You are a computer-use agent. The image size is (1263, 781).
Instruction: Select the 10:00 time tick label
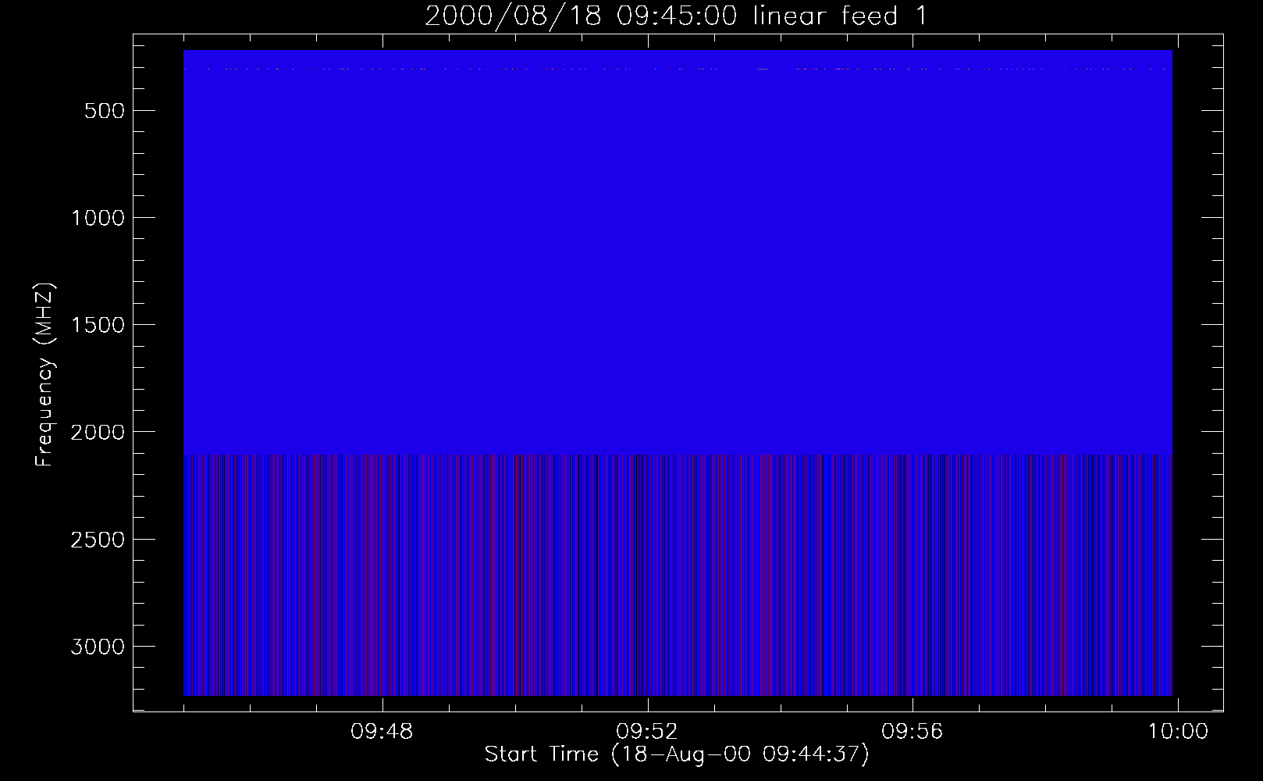coord(1177,732)
